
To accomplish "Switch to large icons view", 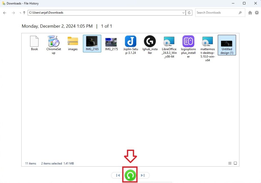I will click(x=235, y=163).
